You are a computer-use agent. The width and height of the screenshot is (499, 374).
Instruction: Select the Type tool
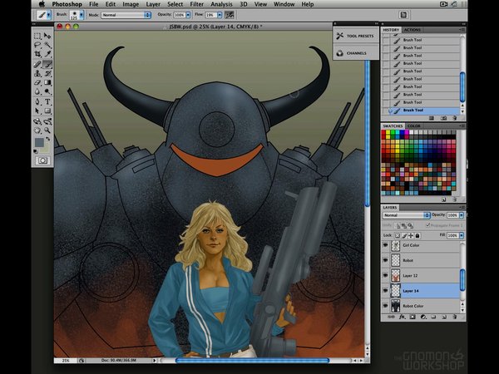[47, 101]
